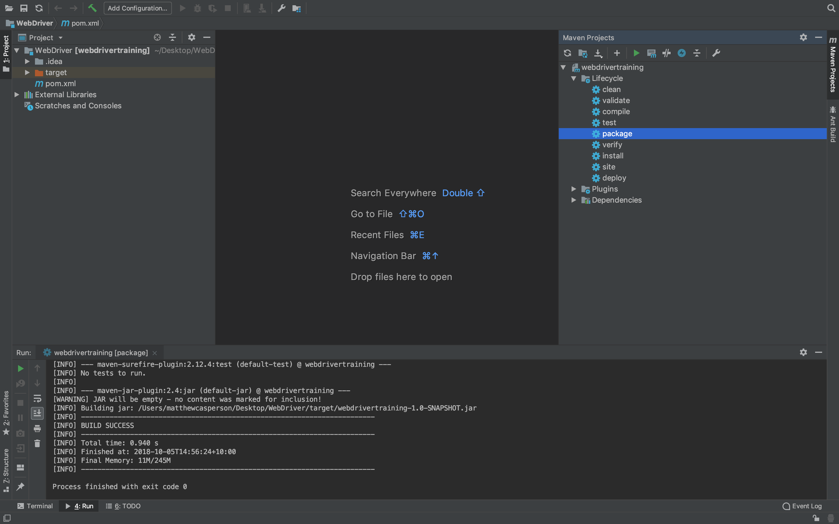Toggle Offline Mode in Maven toolbar
The width and height of the screenshot is (839, 524).
[666, 53]
